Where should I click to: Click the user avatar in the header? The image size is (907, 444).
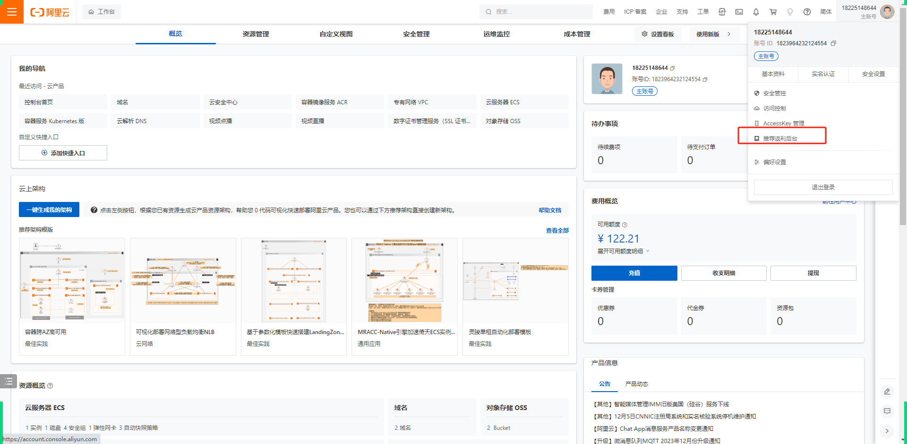[887, 12]
